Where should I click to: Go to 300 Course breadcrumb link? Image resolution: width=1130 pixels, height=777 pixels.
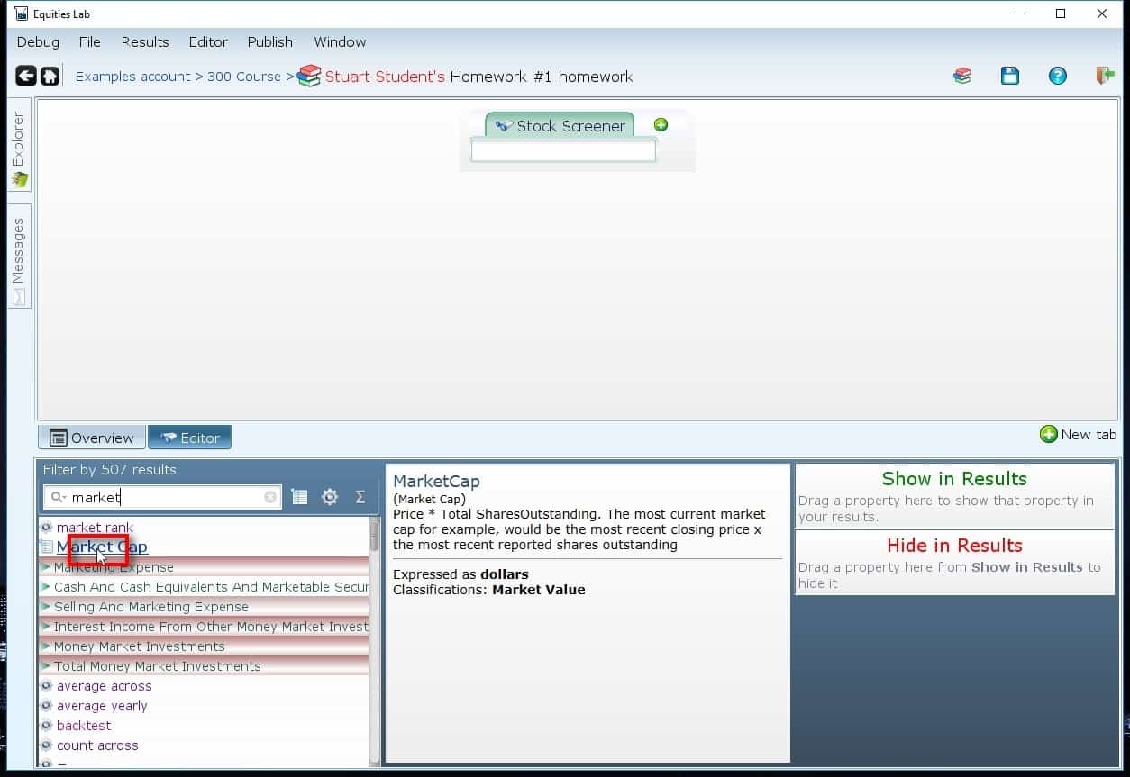pos(244,77)
